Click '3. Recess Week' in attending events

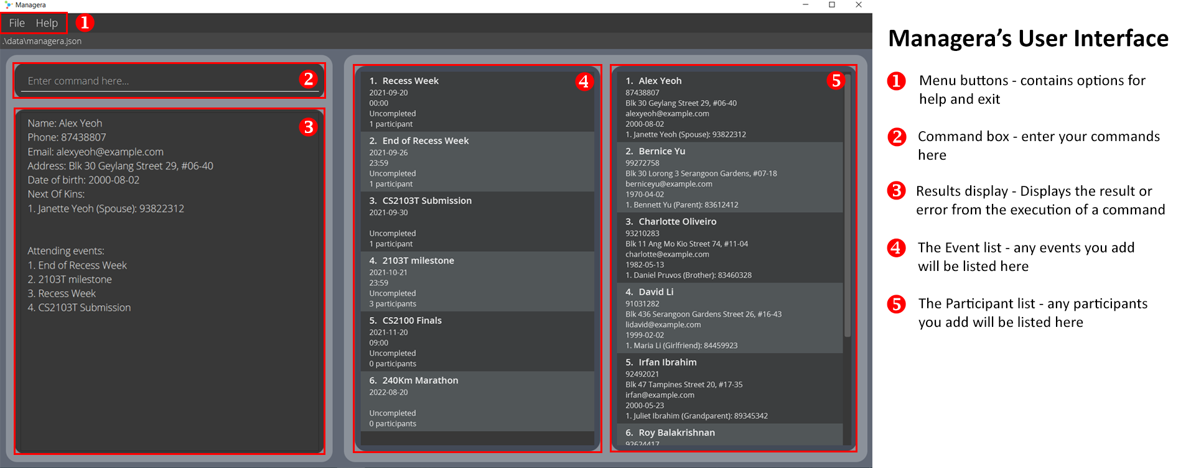click(x=62, y=293)
